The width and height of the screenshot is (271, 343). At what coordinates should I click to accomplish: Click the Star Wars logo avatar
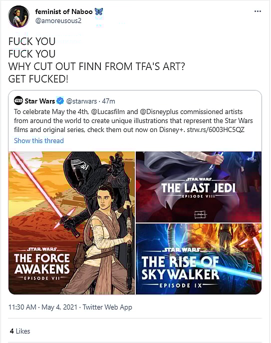[x=18, y=100]
